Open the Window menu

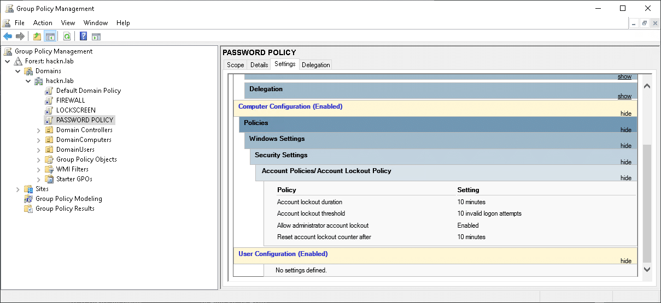(96, 23)
